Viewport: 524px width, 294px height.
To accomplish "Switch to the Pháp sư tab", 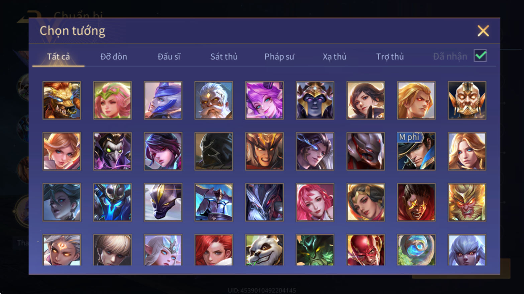I will 279,57.
